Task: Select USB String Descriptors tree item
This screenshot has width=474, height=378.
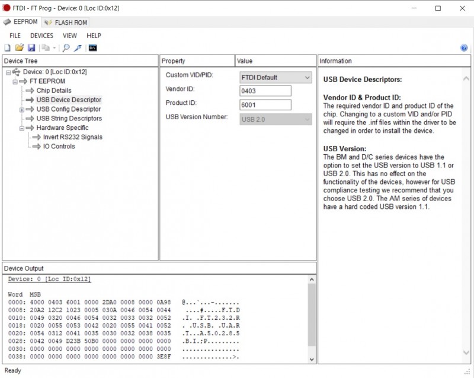Action: pyautogui.click(x=69, y=119)
